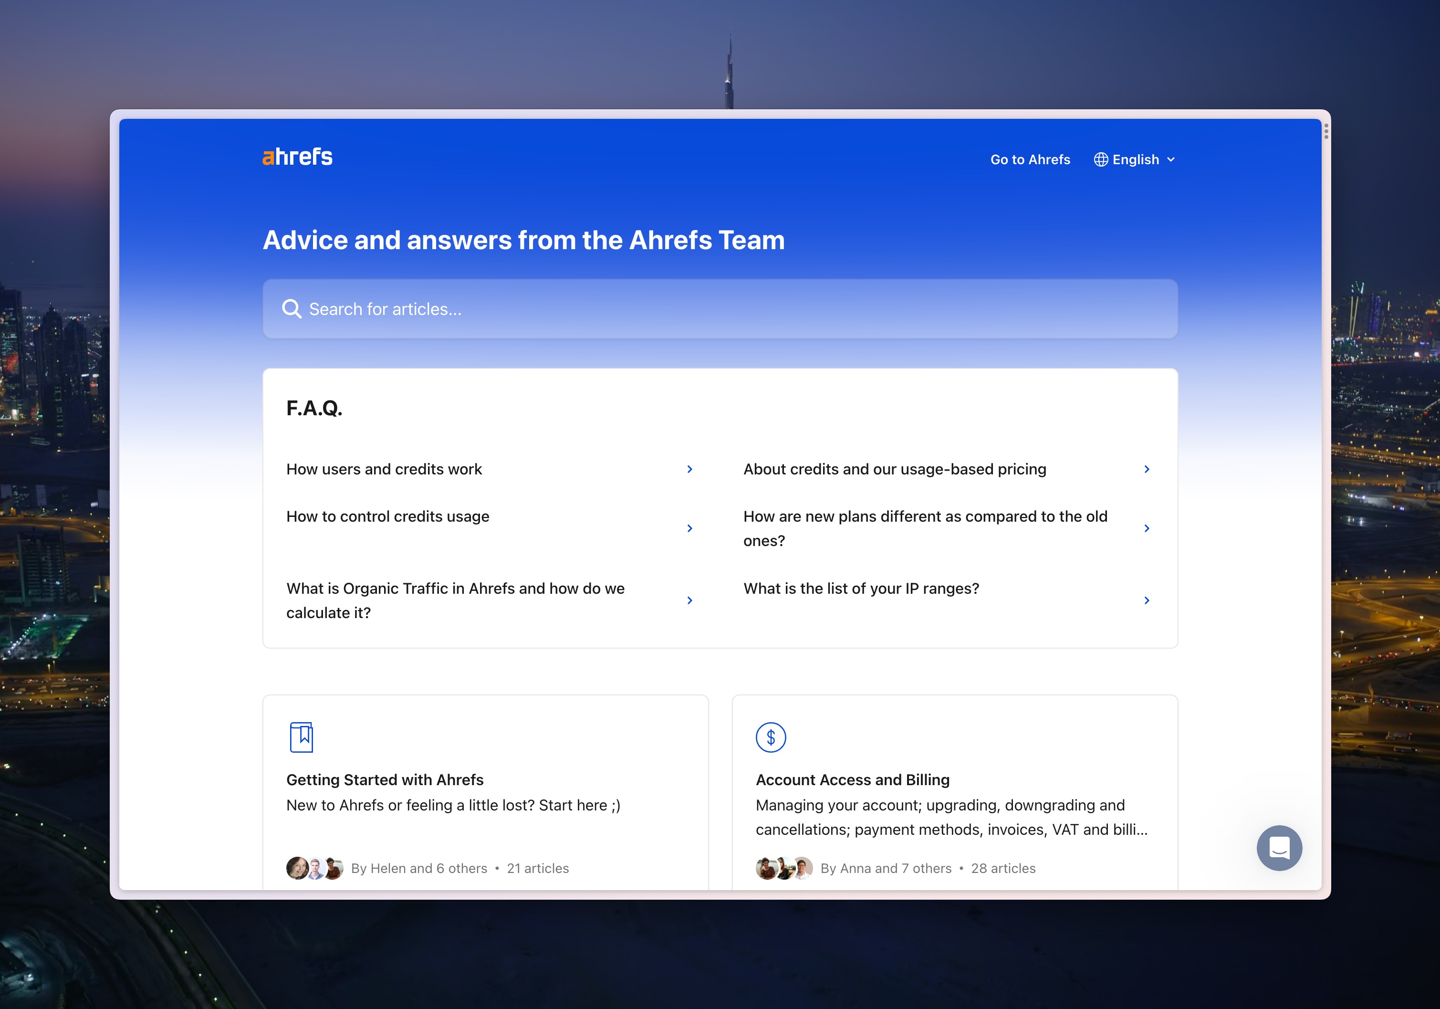Image resolution: width=1440 pixels, height=1009 pixels.
Task: Click Helen's avatar under Getting Started
Action: click(x=297, y=868)
